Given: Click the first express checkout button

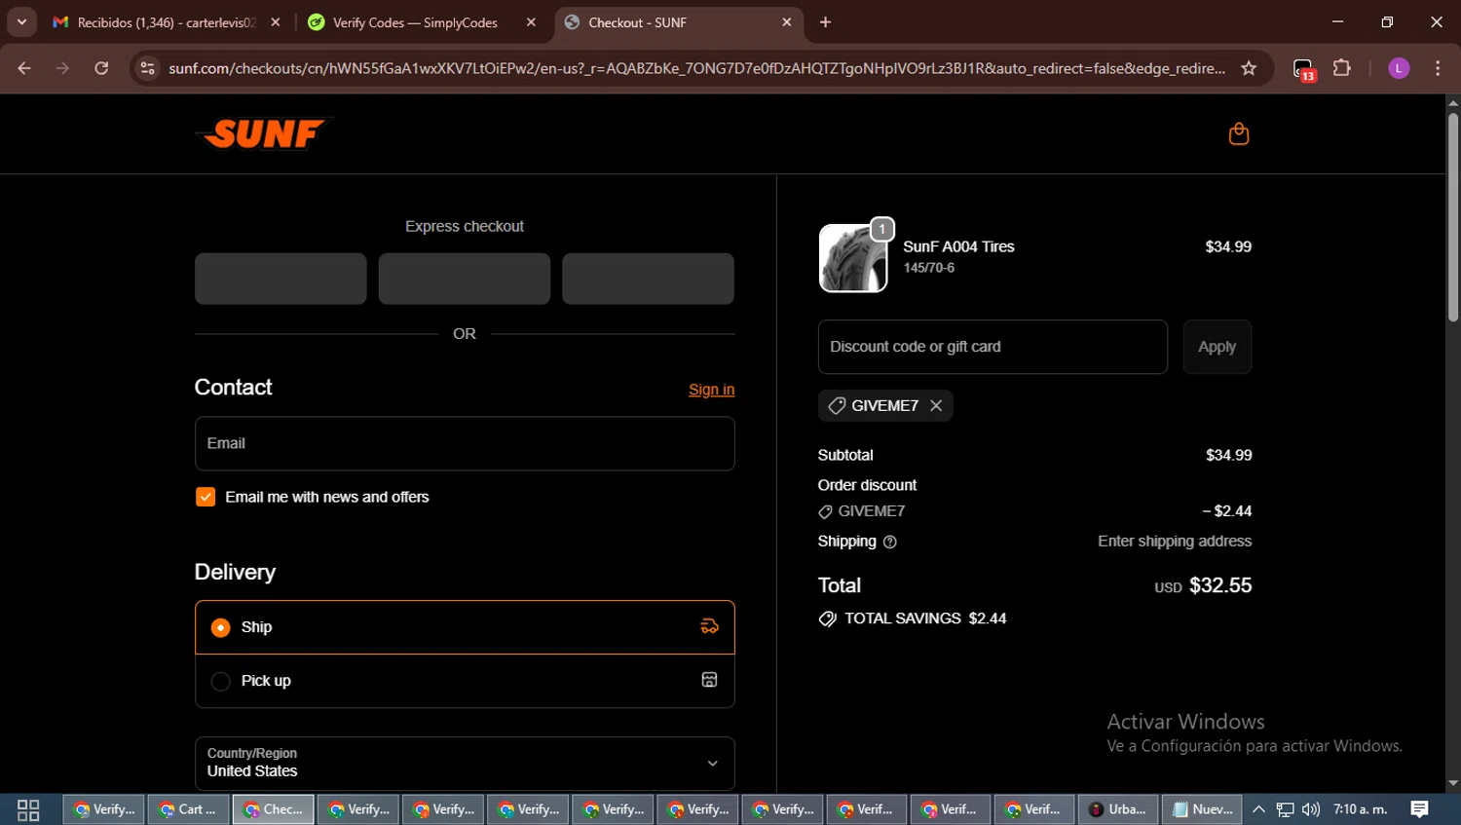Looking at the screenshot, I should coord(281,279).
